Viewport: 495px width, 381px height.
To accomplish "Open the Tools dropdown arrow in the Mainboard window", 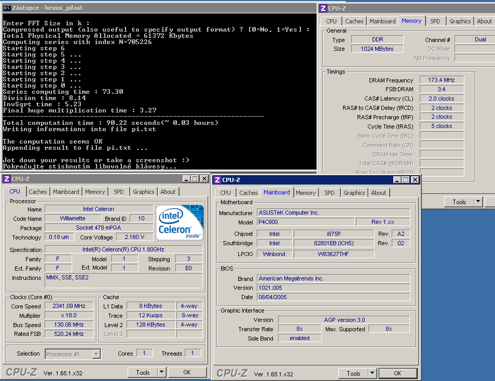I will pos(372,373).
